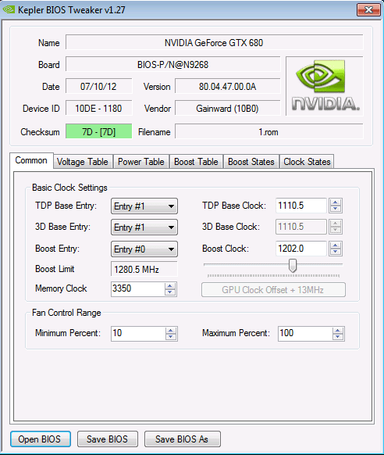
Task: Decrease Memory Clock with down arrow
Action: pos(170,292)
